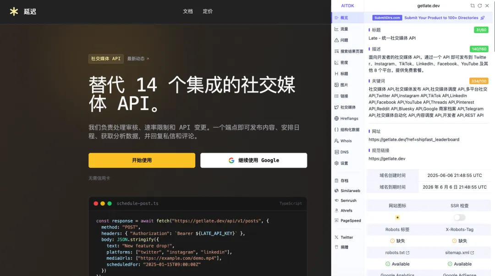Click the Late asterisk logo icon

click(x=14, y=11)
